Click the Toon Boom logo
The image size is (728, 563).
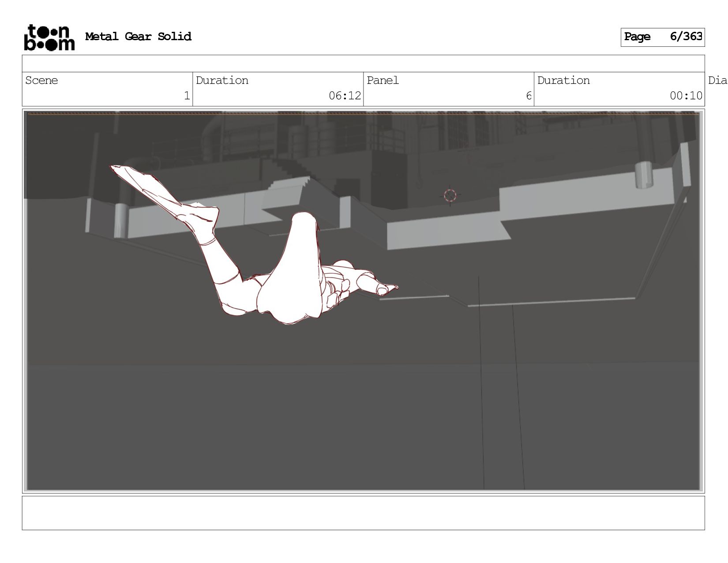click(x=49, y=38)
